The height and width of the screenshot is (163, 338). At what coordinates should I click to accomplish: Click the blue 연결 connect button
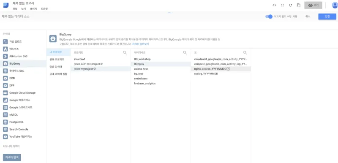click(327, 16)
